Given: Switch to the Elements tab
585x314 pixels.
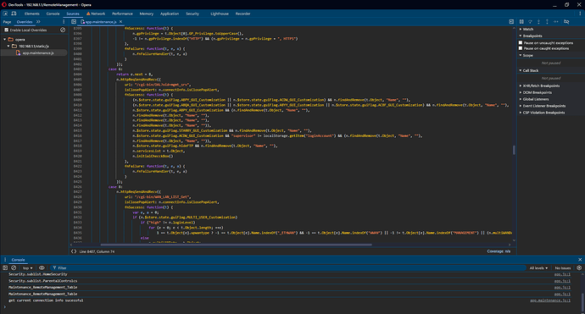Looking at the screenshot, I should 32,14.
